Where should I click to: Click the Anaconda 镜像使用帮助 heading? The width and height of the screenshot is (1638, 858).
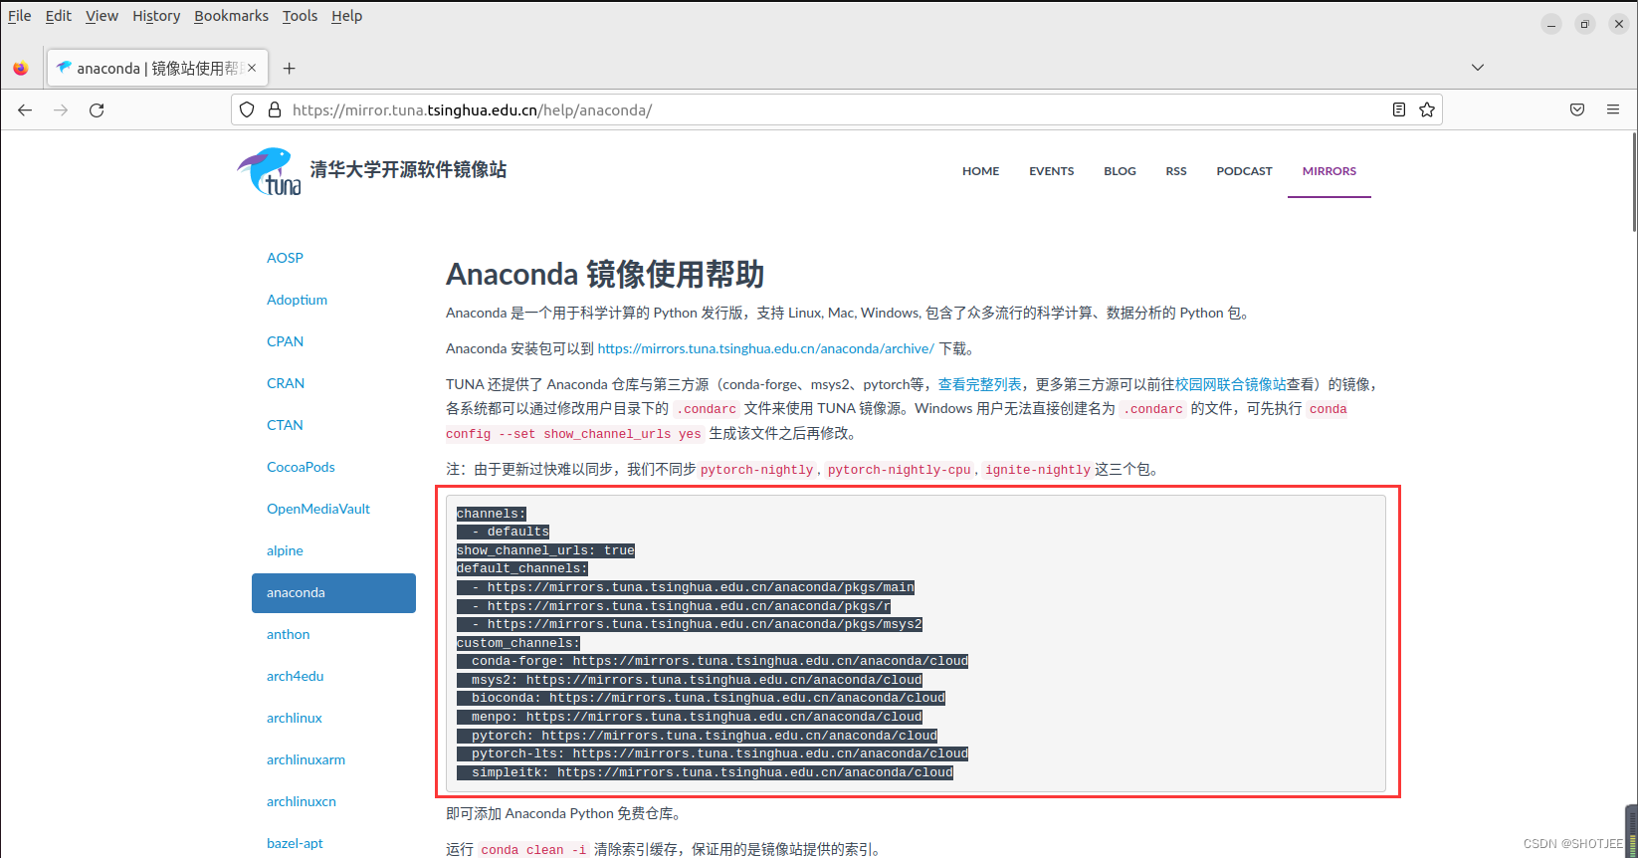coord(605,274)
